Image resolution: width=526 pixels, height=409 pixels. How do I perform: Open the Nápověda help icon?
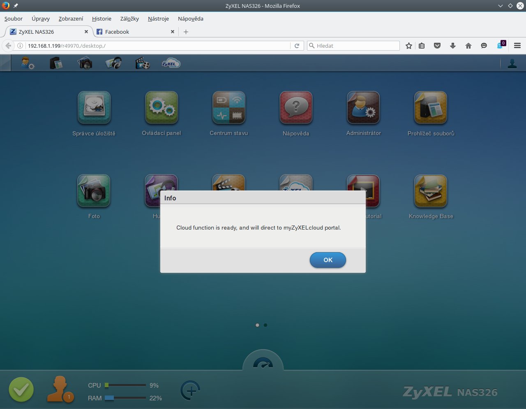click(296, 107)
